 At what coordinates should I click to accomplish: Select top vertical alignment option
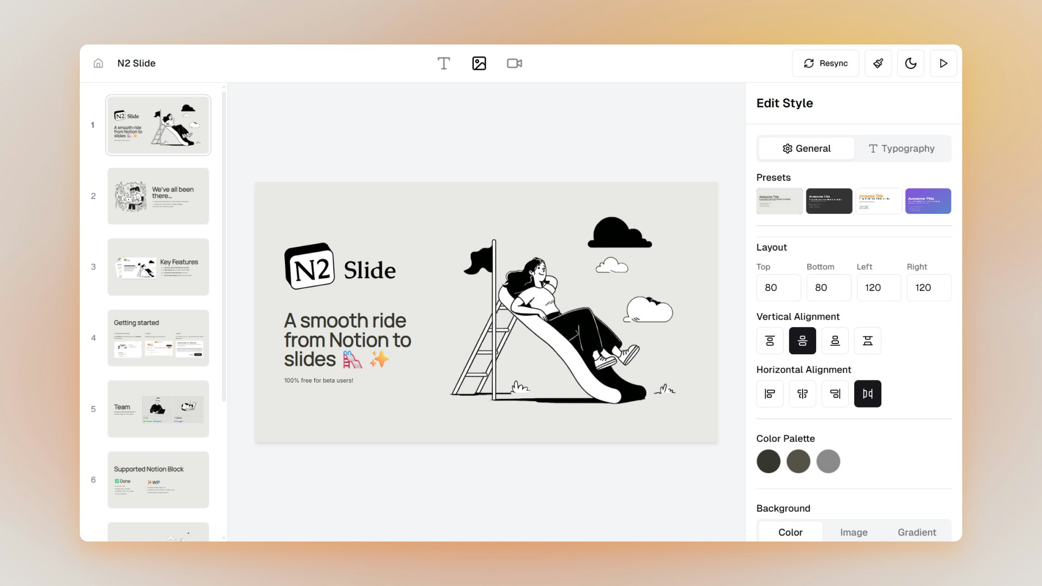coord(770,340)
